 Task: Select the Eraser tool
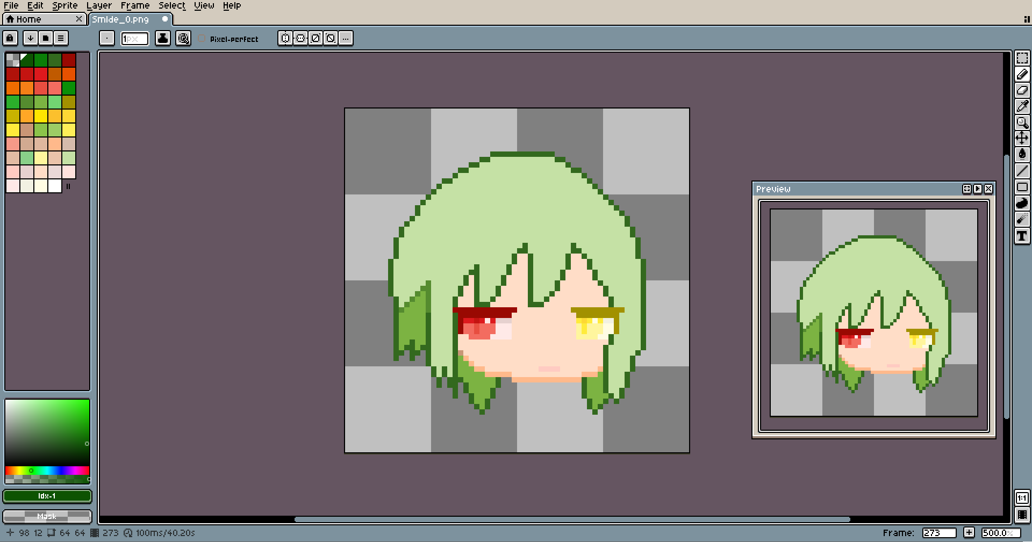pyautogui.click(x=1022, y=90)
